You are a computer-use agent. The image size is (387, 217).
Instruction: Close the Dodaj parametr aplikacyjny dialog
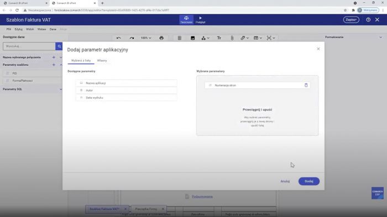(x=318, y=49)
